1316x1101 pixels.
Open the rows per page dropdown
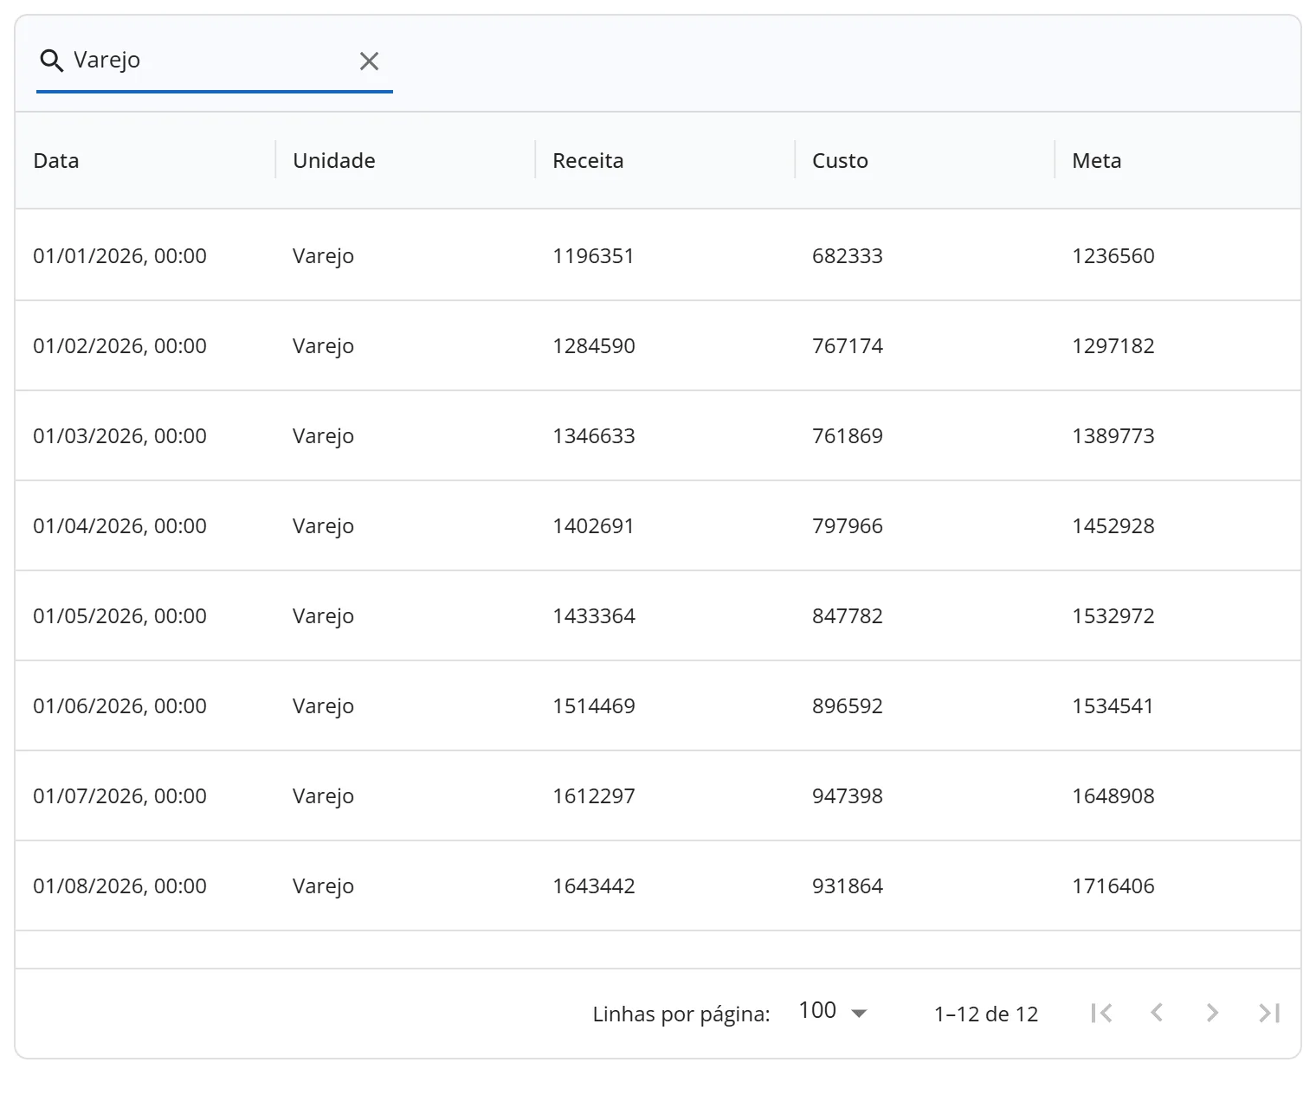[833, 1012]
